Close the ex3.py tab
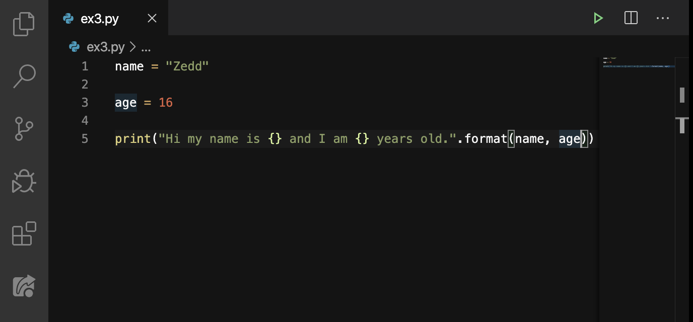Viewport: 693px width, 322px height. pos(152,18)
